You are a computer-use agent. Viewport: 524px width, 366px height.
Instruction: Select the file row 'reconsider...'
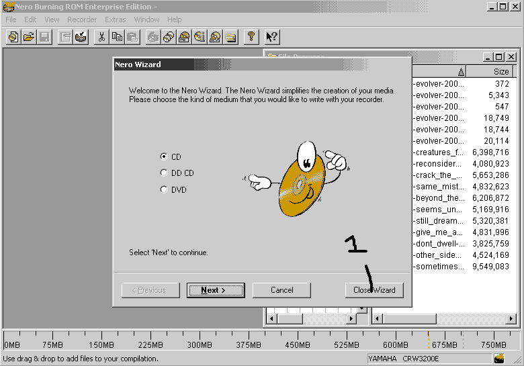click(461, 164)
